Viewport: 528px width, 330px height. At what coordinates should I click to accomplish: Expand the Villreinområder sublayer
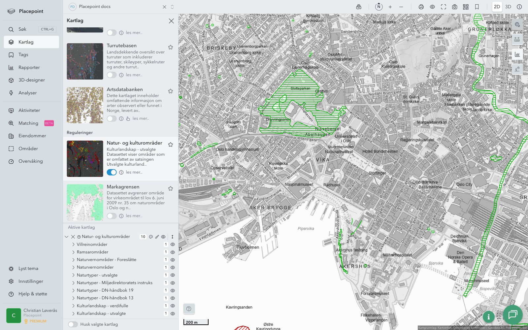pos(73,245)
